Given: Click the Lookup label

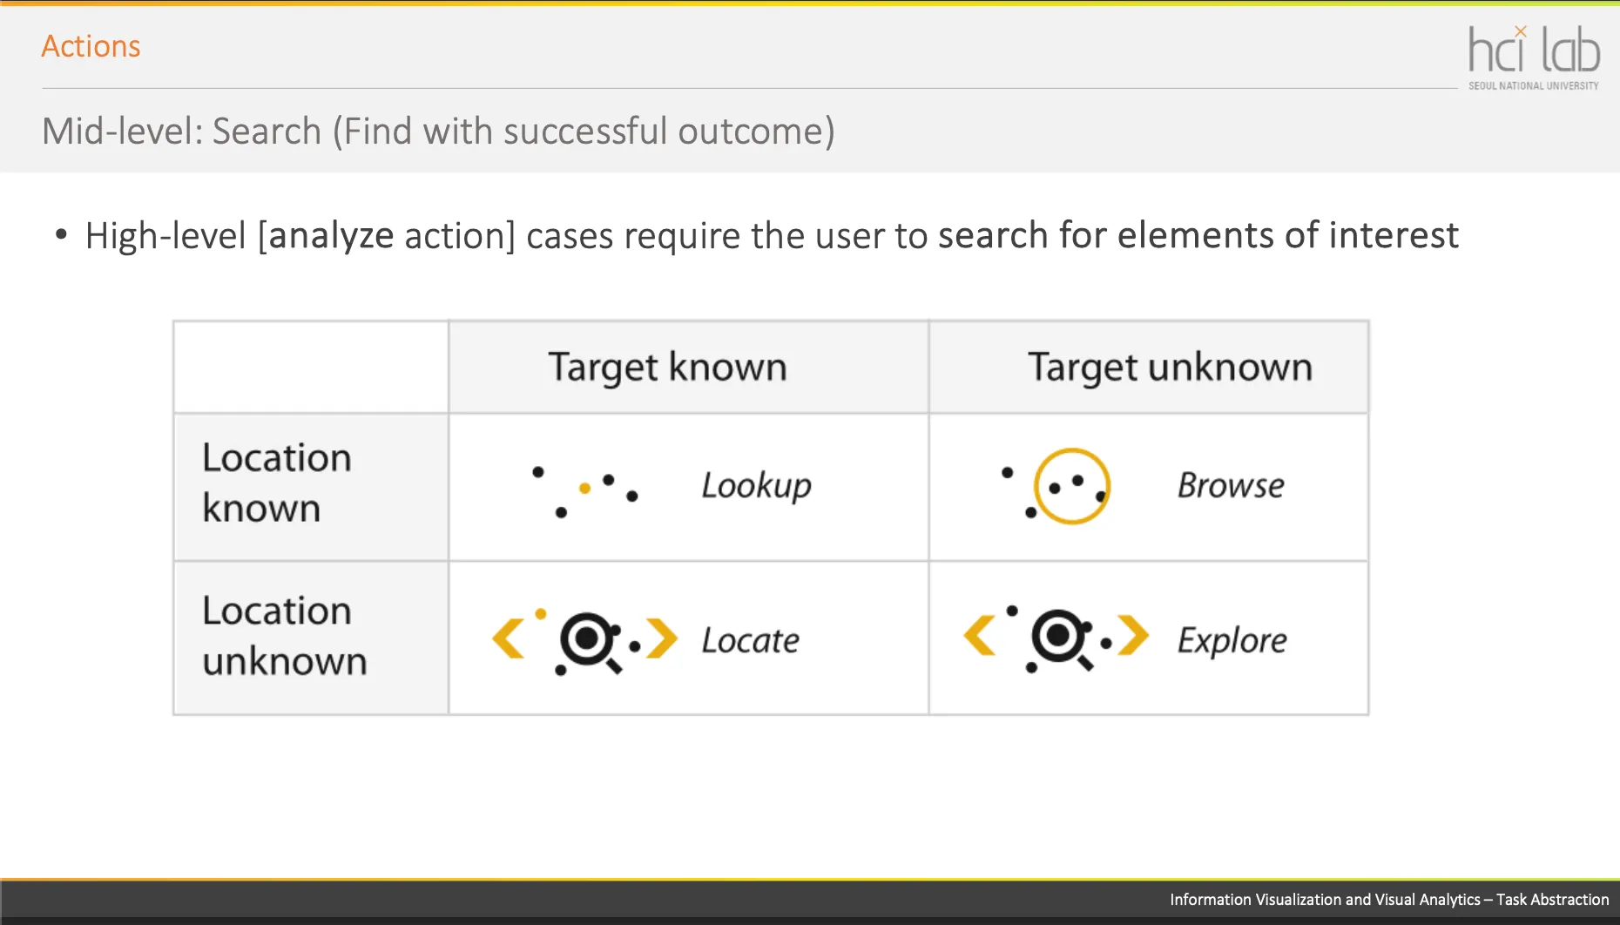Looking at the screenshot, I should (x=756, y=486).
